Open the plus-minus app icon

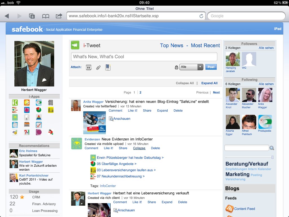click(15, 110)
